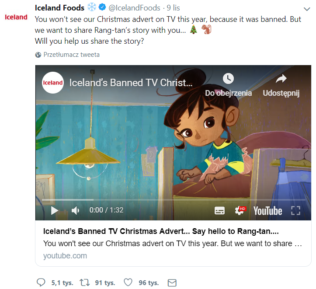Click Iceland logo avatar beside tweet
Image resolution: width=316 pixels, height=289 pixels.
click(16, 17)
